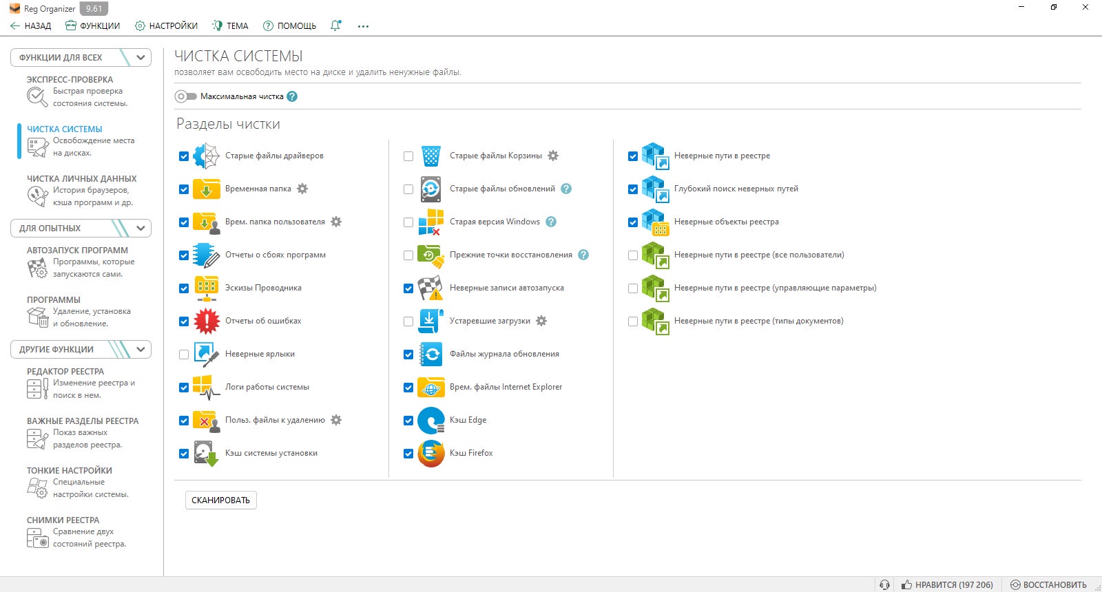Click the Временная папка folder icon
Viewport: 1102px width, 592px height.
(x=206, y=189)
